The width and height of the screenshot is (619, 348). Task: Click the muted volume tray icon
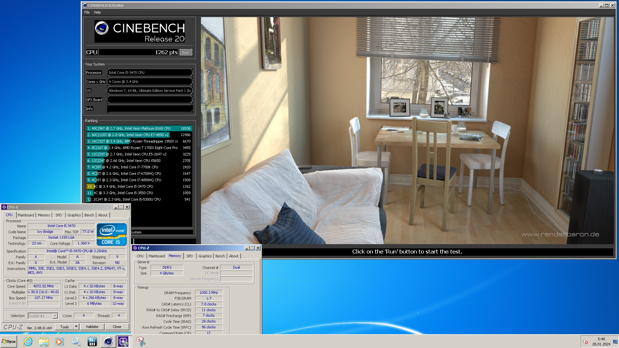pyautogui.click(x=585, y=342)
